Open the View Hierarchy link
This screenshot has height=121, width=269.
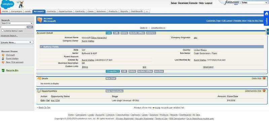coord(99,38)
